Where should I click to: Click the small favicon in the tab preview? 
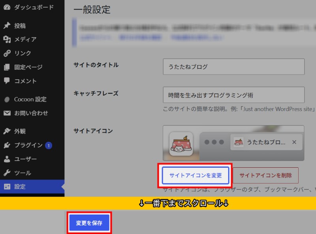(x=239, y=142)
